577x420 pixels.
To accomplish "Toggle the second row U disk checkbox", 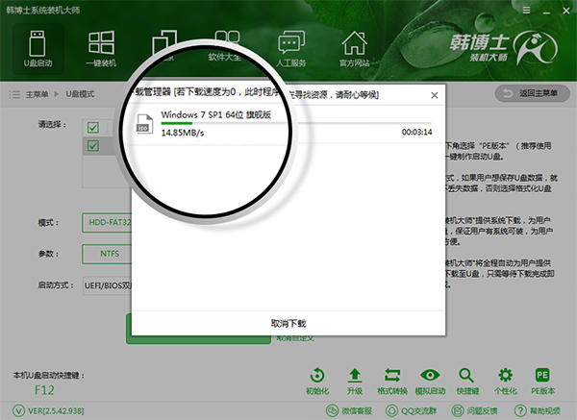I will pyautogui.click(x=93, y=146).
